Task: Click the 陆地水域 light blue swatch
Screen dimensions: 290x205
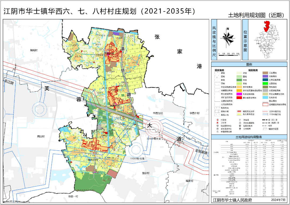Action: (x=265, y=98)
